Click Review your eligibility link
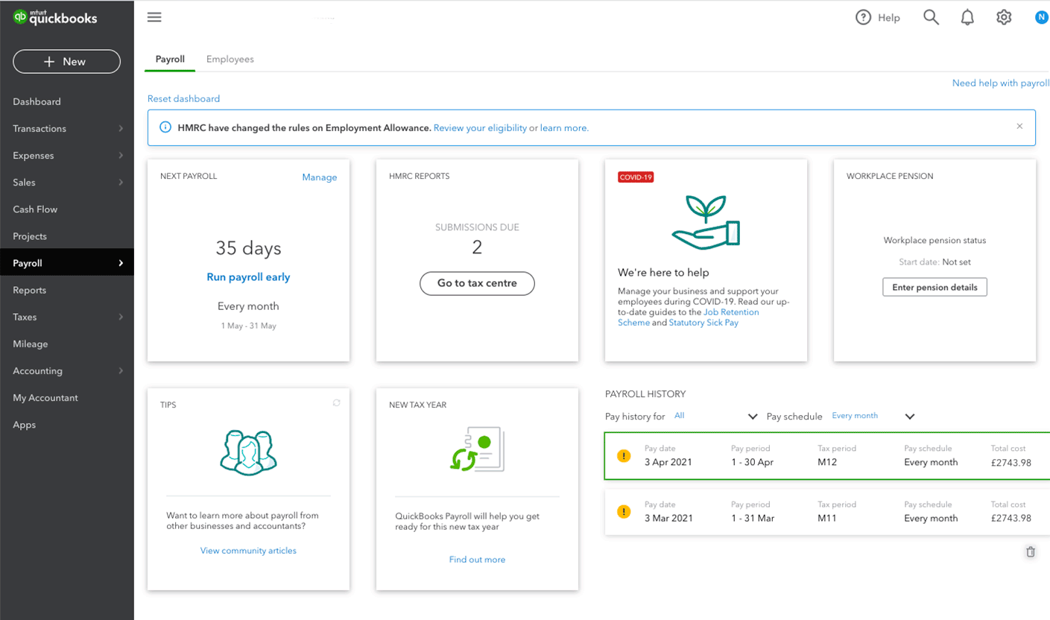The height and width of the screenshot is (620, 1050). point(480,128)
